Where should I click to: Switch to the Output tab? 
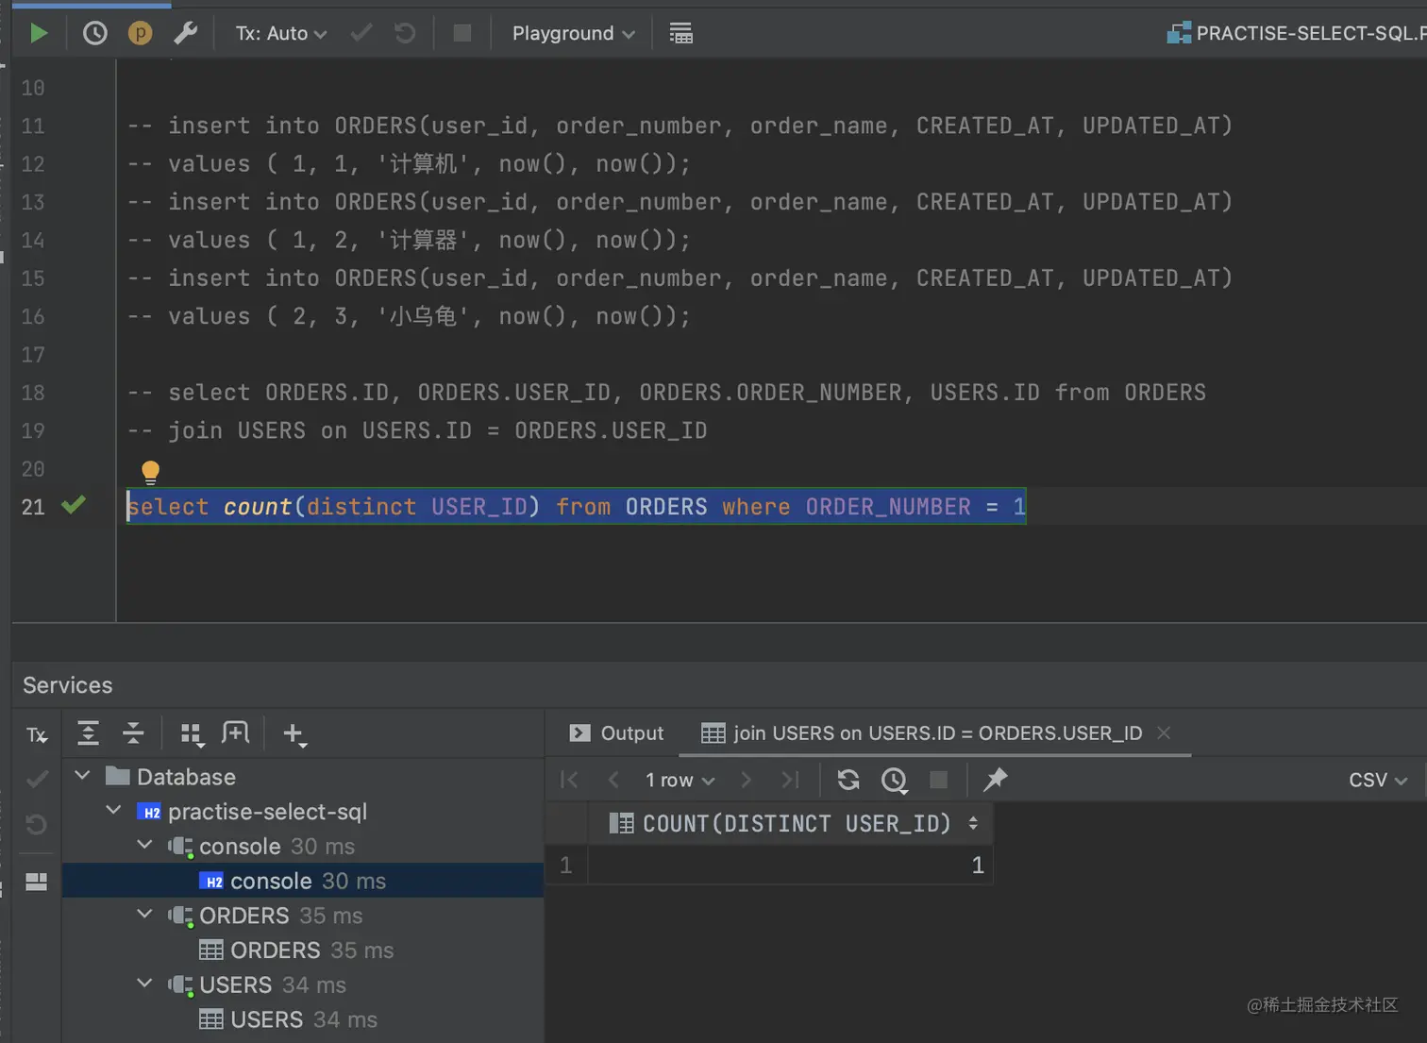pos(617,733)
